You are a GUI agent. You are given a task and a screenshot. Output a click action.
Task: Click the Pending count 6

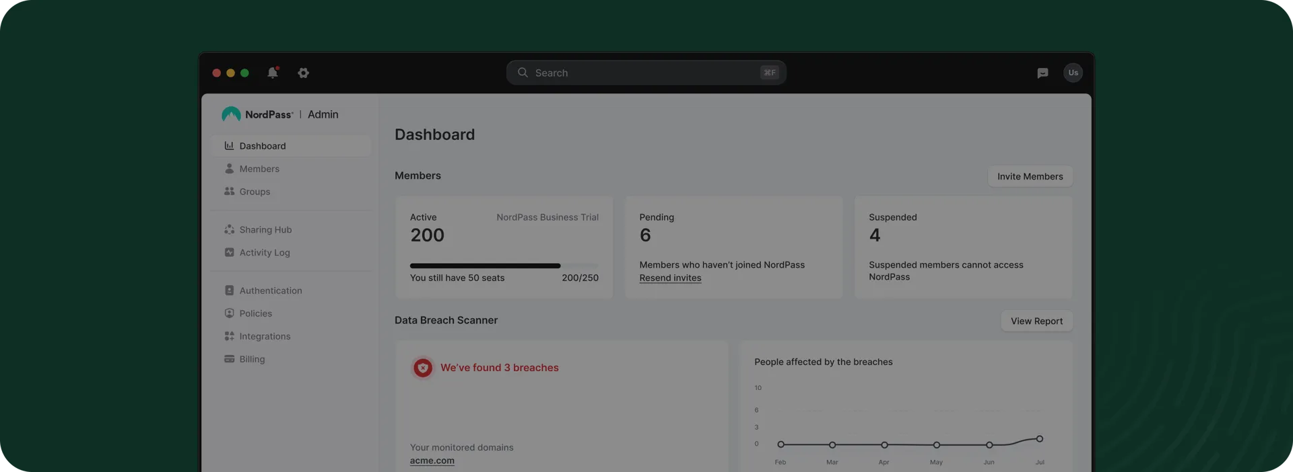[x=645, y=235]
